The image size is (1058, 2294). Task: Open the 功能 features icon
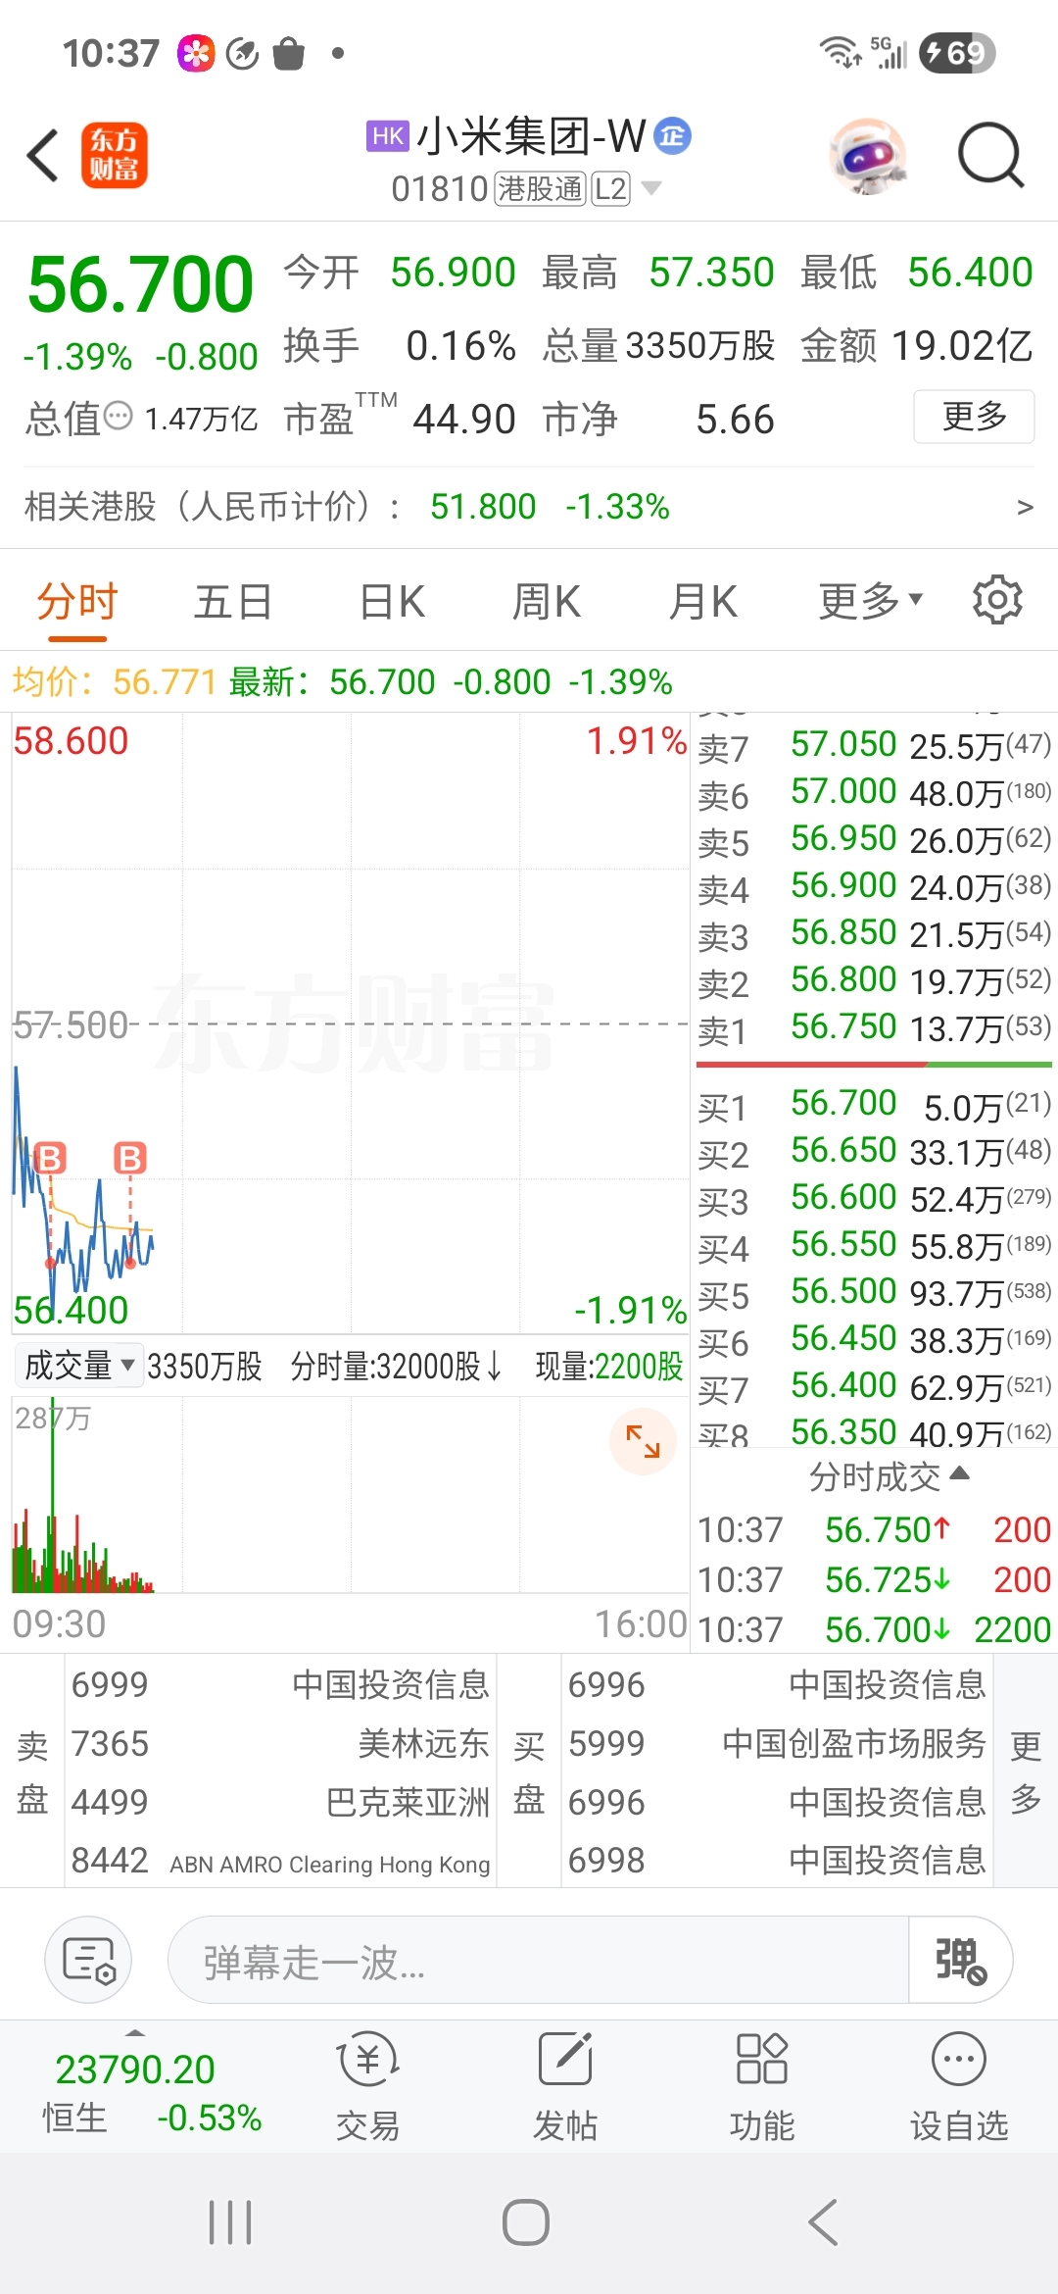tap(761, 2086)
